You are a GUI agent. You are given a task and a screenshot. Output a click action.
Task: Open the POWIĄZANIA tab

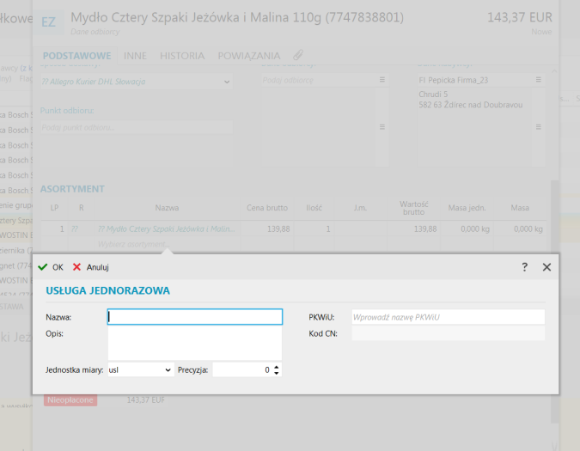(x=249, y=56)
